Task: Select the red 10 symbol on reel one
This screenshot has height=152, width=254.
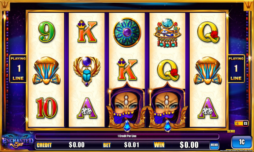Action: (46, 107)
